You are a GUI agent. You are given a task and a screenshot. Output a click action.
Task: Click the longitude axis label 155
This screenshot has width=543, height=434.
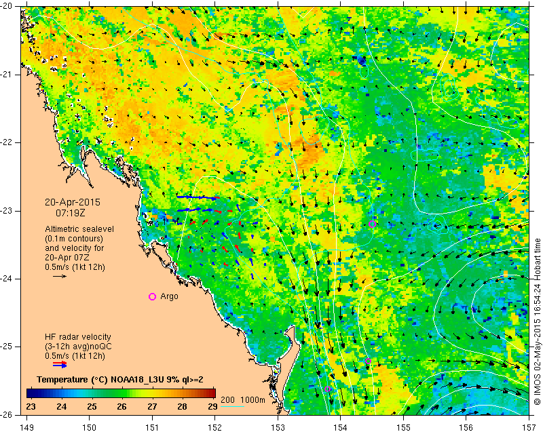click(403, 428)
